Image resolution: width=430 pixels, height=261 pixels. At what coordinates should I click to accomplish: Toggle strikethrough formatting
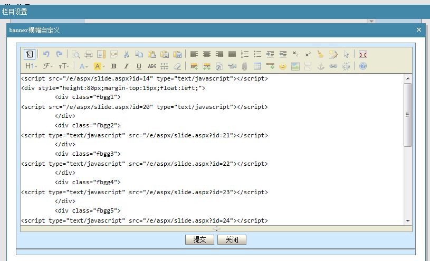click(151, 66)
